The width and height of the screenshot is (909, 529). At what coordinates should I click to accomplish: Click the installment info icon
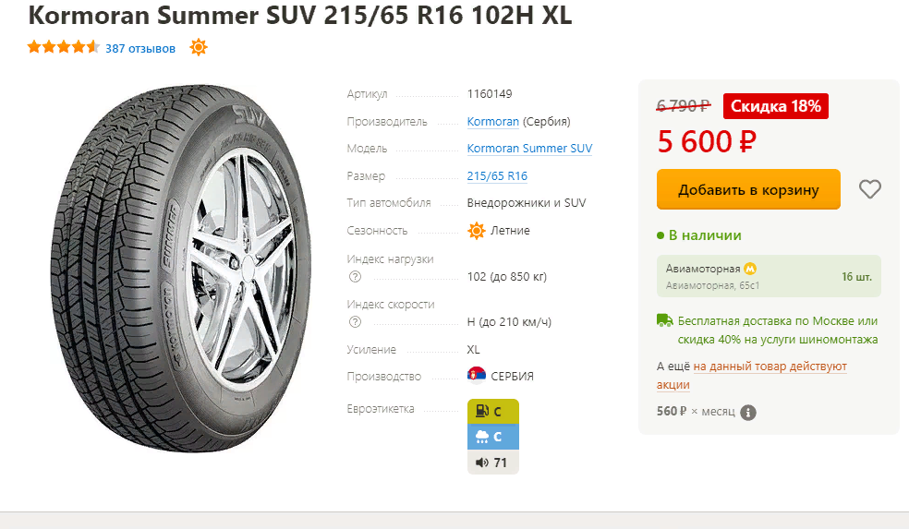(748, 413)
